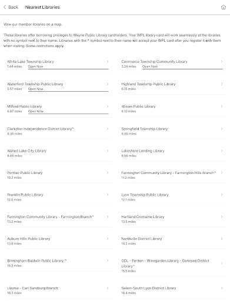The height and width of the screenshot is (301, 230).
Task: Choose Clarkston Independence District Library
Action: coord(59,131)
